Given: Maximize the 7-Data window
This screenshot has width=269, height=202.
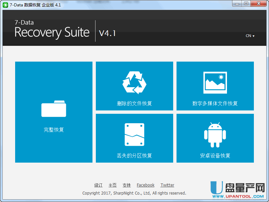Looking at the screenshot, I should [x=246, y=4].
